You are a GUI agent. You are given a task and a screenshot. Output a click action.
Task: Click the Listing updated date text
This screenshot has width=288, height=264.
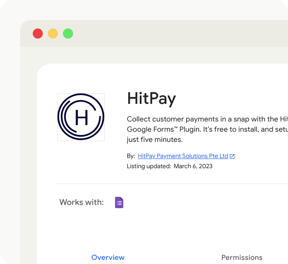tap(170, 166)
